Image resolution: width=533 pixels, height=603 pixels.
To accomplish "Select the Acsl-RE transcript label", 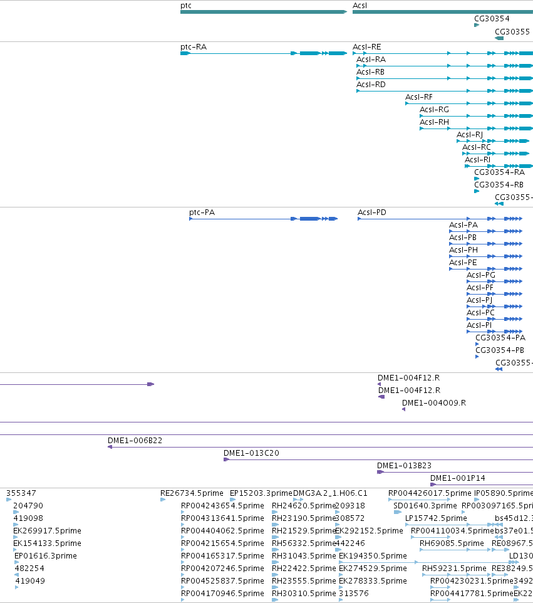I will (367, 47).
